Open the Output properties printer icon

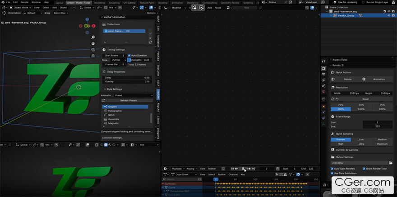click(x=324, y=74)
